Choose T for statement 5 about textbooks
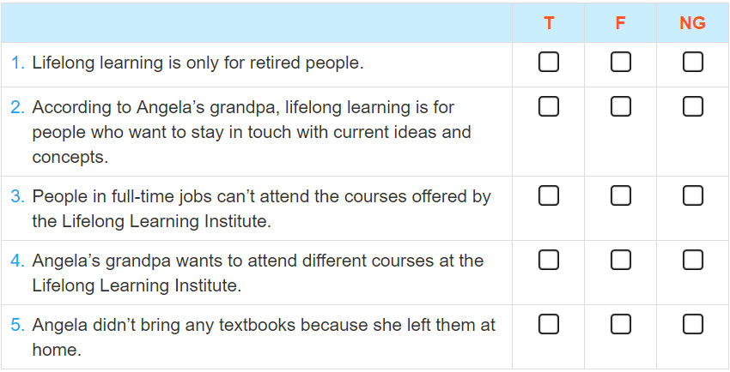730x372 pixels. (x=549, y=324)
